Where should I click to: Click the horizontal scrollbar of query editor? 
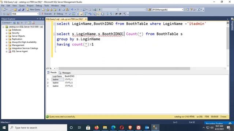(x=124, y=68)
